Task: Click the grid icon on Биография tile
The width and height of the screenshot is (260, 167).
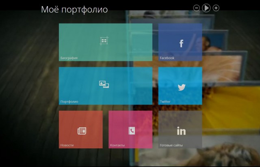Action: tap(104, 41)
